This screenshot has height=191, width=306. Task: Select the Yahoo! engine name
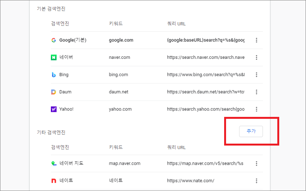pos(66,109)
